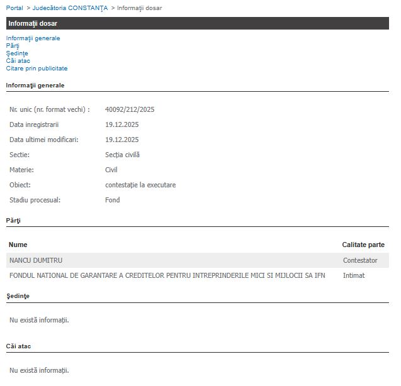Click the Intimat party role cell
The height and width of the screenshot is (386, 401).
point(354,275)
